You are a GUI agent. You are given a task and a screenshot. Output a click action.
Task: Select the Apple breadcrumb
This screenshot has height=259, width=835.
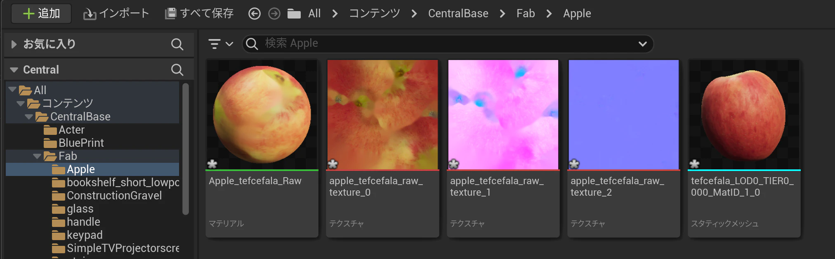pyautogui.click(x=577, y=14)
